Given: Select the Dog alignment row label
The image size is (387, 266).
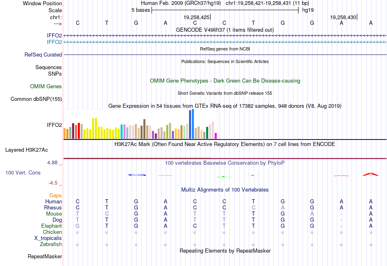Looking at the screenshot, I should click(x=57, y=220).
